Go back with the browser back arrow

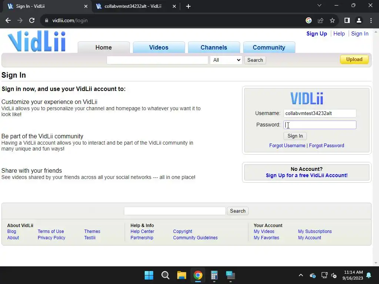[8, 21]
